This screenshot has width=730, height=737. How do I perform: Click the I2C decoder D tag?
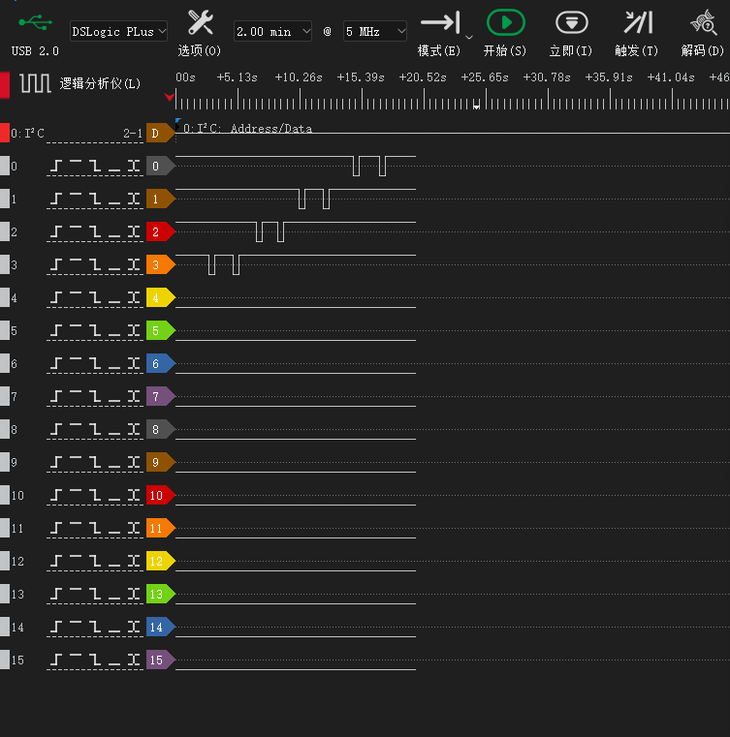[156, 134]
